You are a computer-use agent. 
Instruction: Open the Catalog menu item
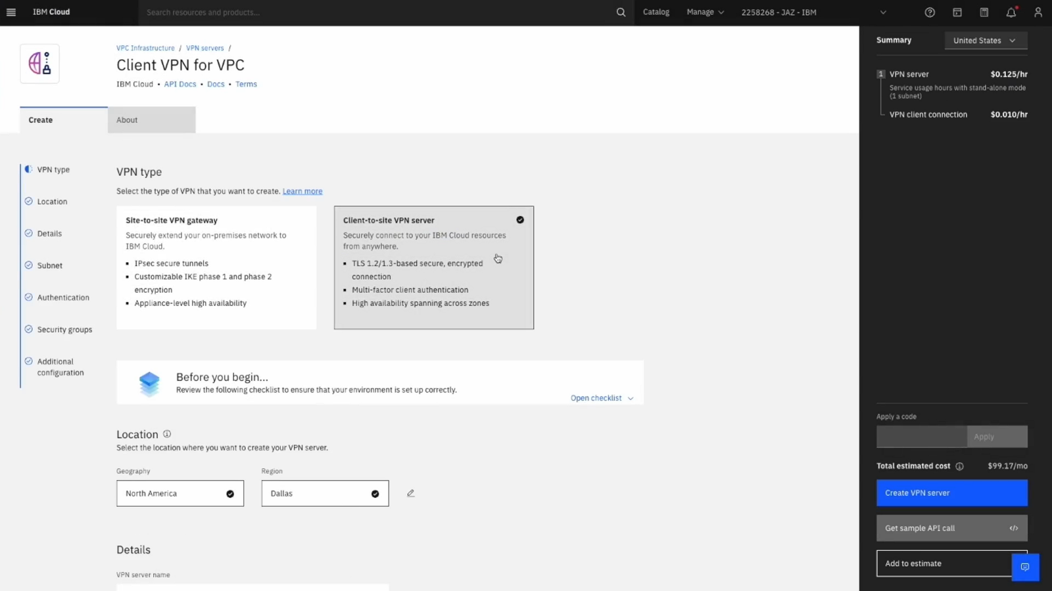pyautogui.click(x=656, y=12)
